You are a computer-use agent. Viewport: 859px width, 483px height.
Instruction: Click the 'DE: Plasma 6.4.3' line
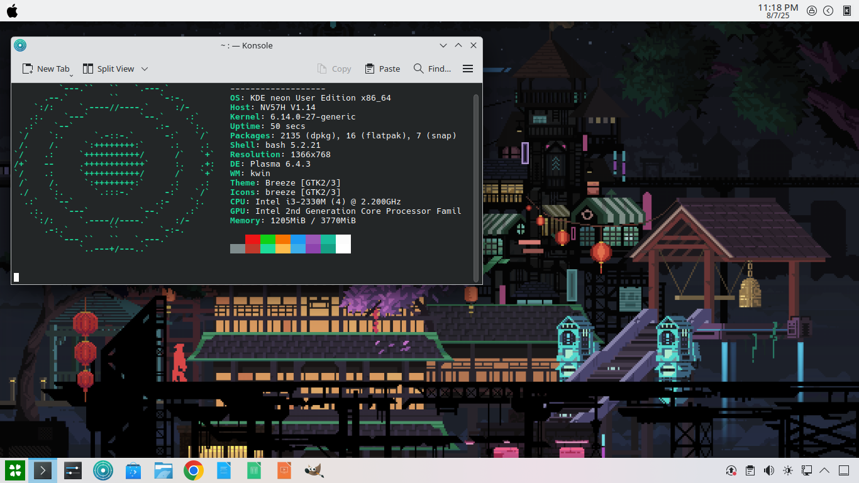click(x=270, y=164)
